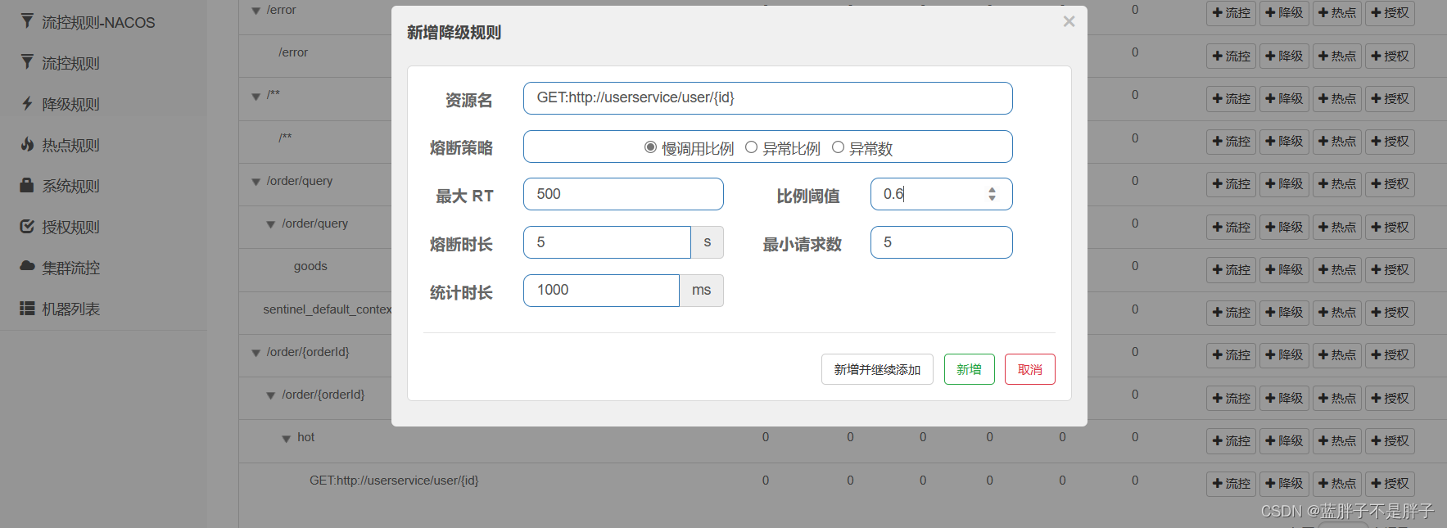1447x528 pixels.
Task: Click the 最小请求数 input field
Action: tap(942, 242)
